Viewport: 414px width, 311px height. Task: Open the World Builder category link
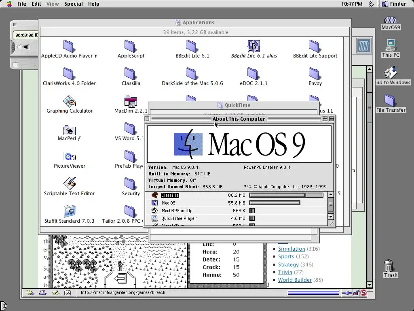click(295, 280)
